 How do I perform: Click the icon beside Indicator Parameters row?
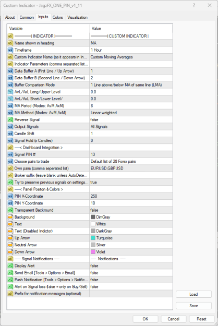coord(10,64)
